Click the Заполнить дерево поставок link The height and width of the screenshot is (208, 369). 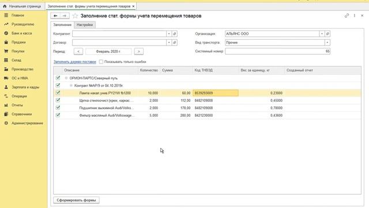[x=75, y=62]
